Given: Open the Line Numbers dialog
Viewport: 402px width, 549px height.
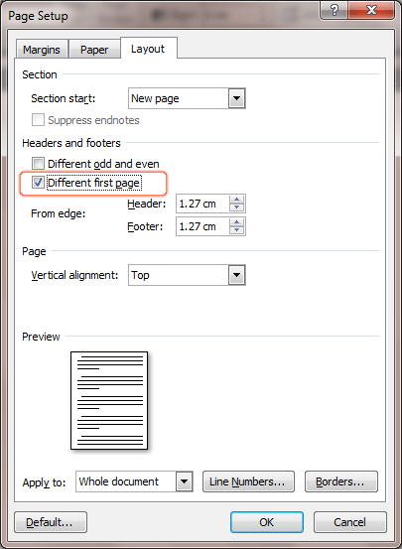Looking at the screenshot, I should (x=248, y=481).
